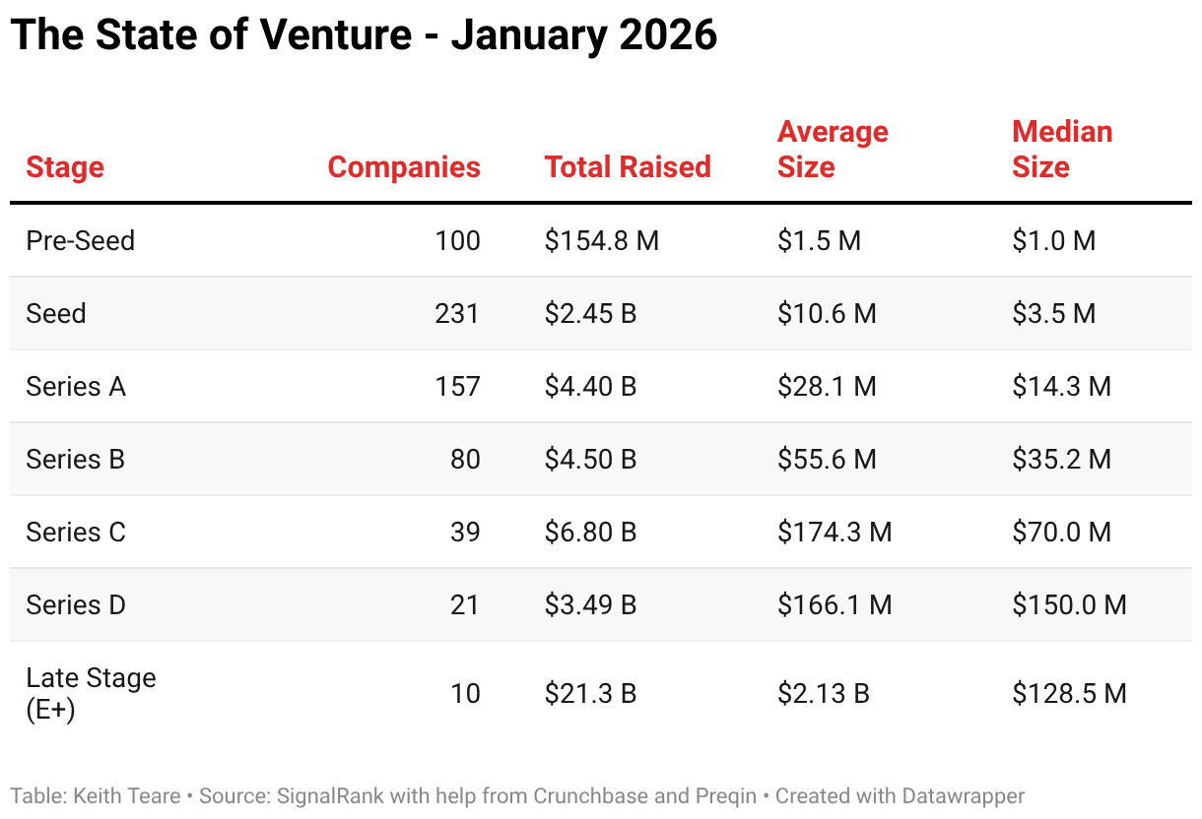The height and width of the screenshot is (819, 1202).
Task: Click the $21.3 B total raised cell
Action: pyautogui.click(x=590, y=693)
